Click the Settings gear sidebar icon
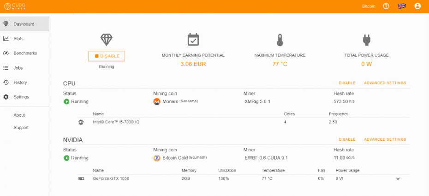The height and width of the screenshot is (196, 429). tap(6, 97)
